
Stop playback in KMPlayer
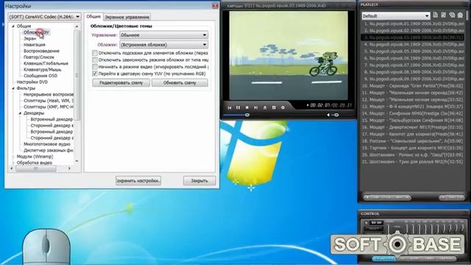(x=247, y=107)
